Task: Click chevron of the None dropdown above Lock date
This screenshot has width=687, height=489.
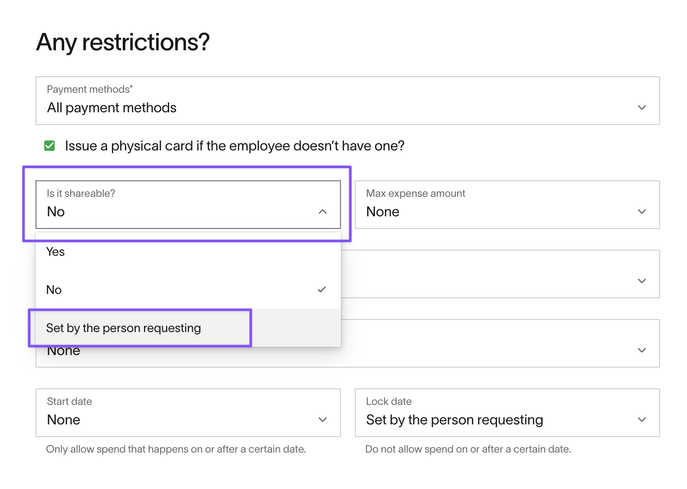Action: coord(642,350)
